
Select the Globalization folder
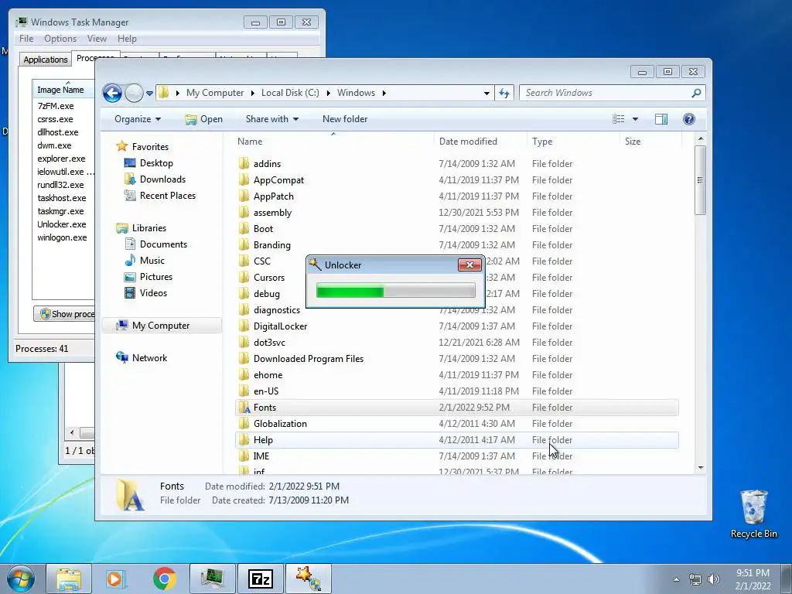456,424
